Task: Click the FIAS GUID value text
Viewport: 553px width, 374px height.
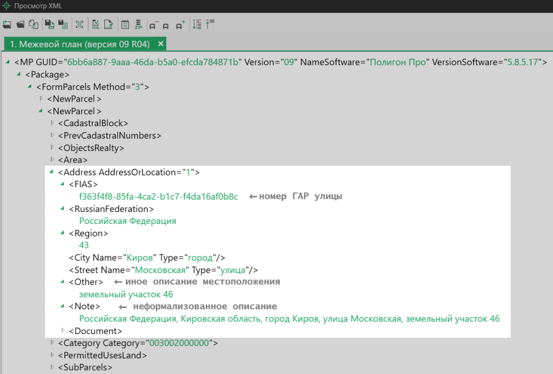Action: (x=158, y=196)
